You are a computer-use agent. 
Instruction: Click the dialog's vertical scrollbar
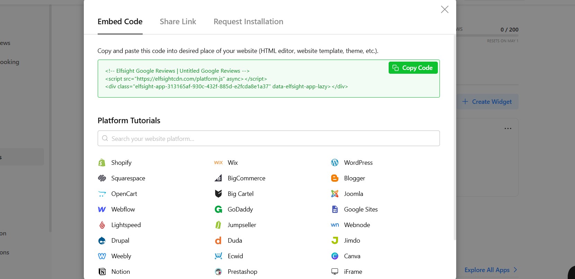455,137
